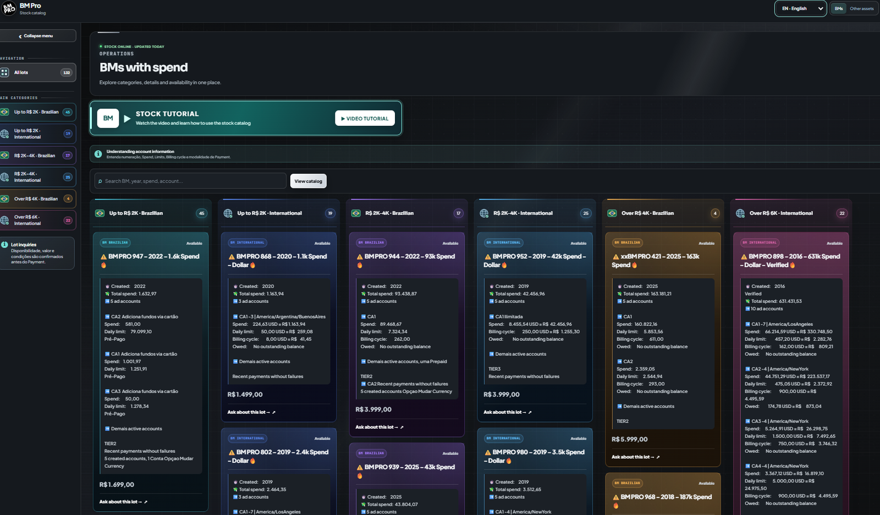Click the BM Pro logo in the header
This screenshot has height=515, width=880.
[9, 9]
